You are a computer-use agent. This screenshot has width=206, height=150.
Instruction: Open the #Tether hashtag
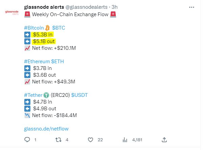tap(33, 95)
